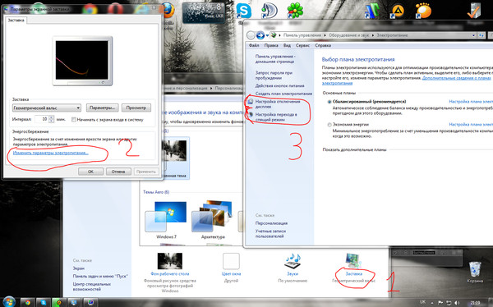This screenshot has width=493, height=307.
Task: Launch ICQ green flower icon
Action: tap(295, 11)
